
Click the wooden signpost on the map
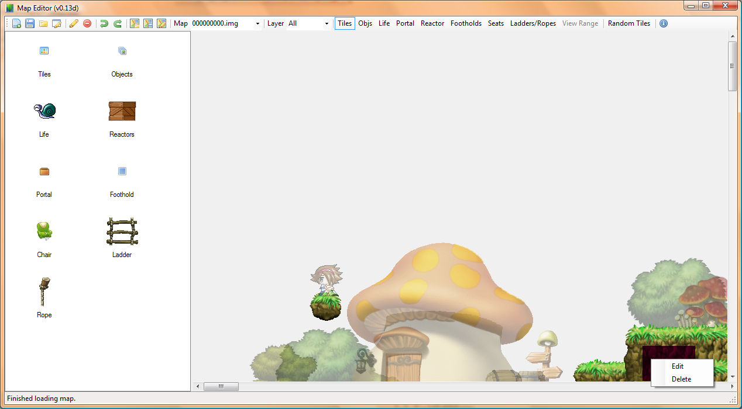tap(545, 356)
